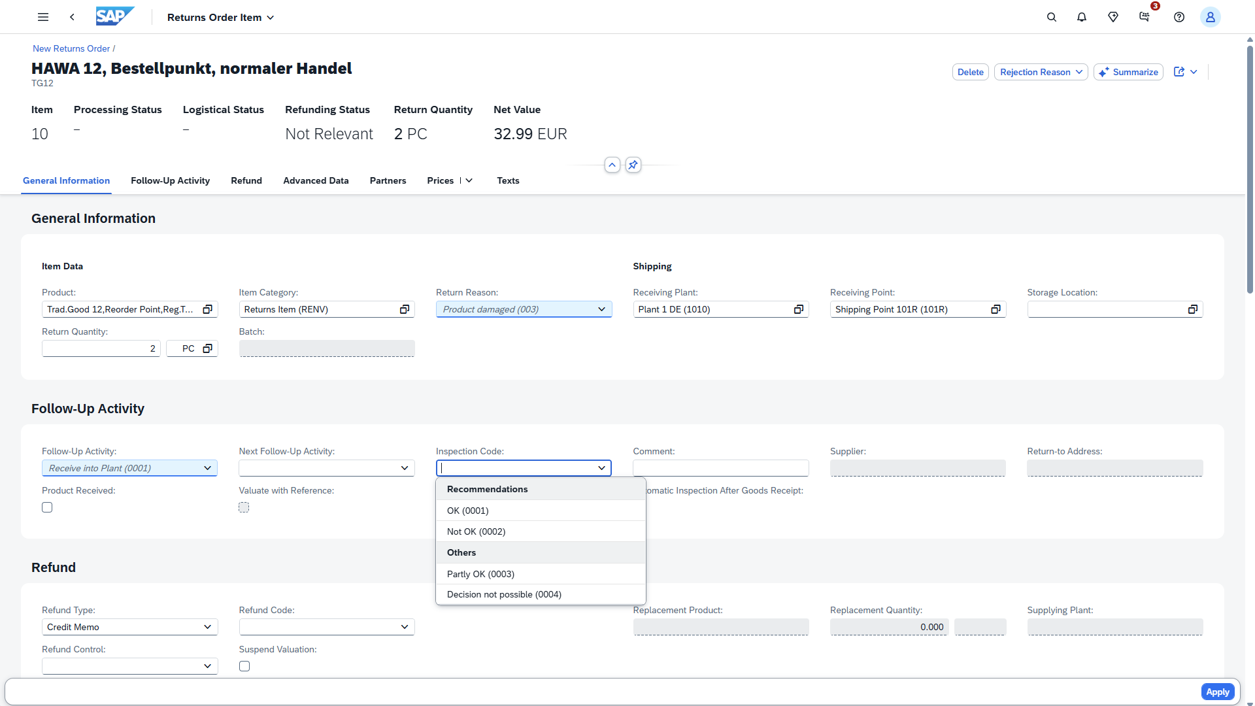
Task: Select Not OK (0002) option
Action: pos(476,532)
